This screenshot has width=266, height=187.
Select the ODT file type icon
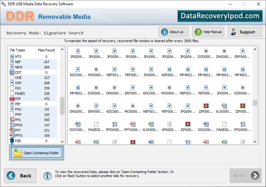(12, 72)
